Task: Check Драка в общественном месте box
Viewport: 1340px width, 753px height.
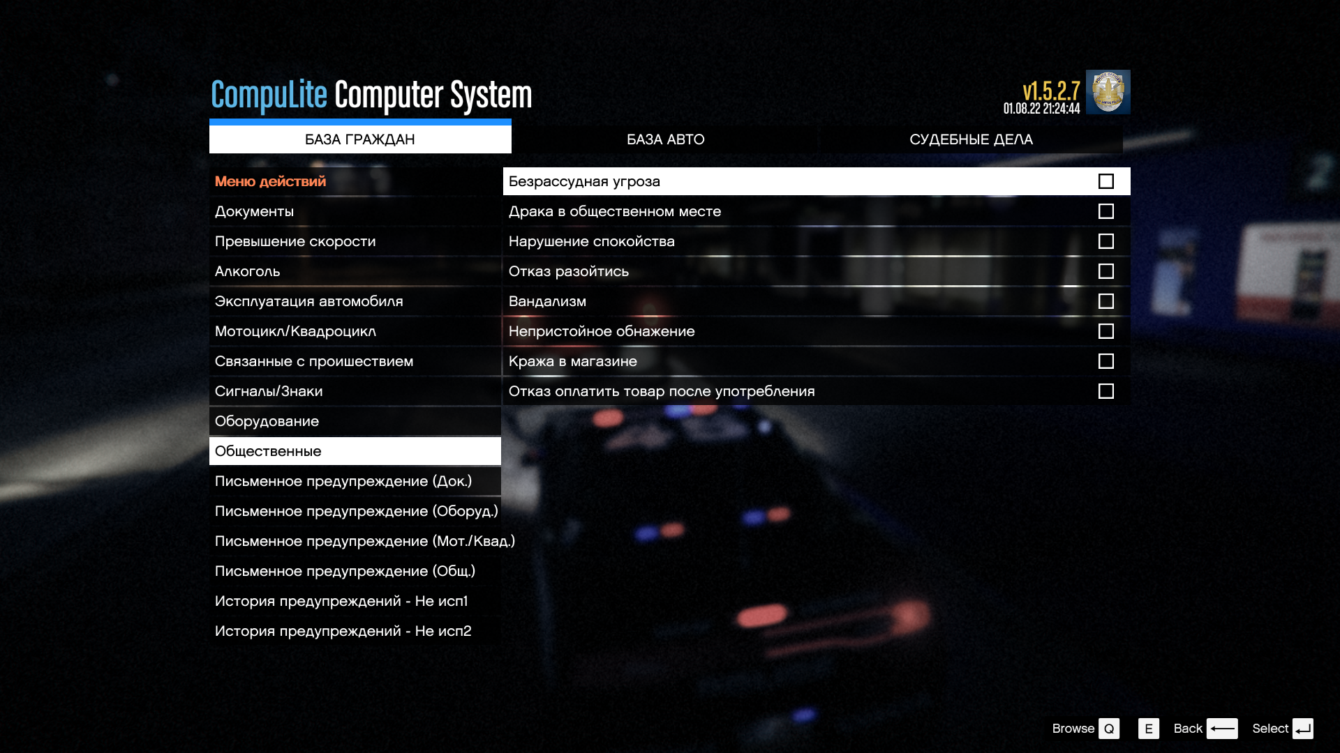Action: [x=1105, y=211]
